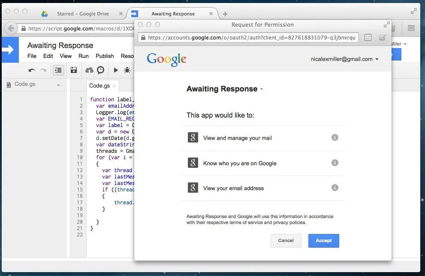Image resolution: width=425 pixels, height=276 pixels.
Task: Open deploy as web app cloud icon
Action: [x=89, y=70]
